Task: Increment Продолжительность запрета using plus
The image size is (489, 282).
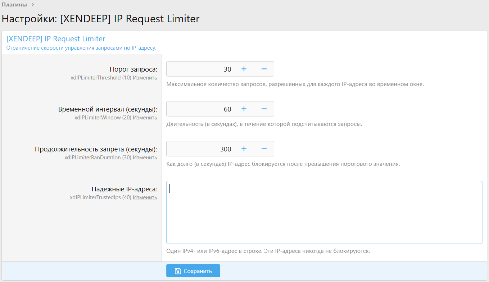Action: [x=244, y=149]
